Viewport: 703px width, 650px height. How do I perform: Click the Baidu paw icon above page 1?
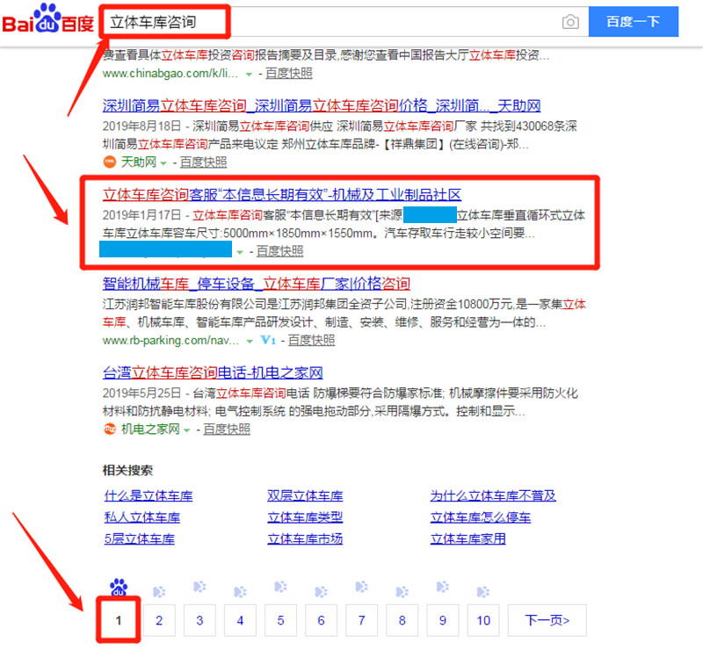click(x=119, y=588)
